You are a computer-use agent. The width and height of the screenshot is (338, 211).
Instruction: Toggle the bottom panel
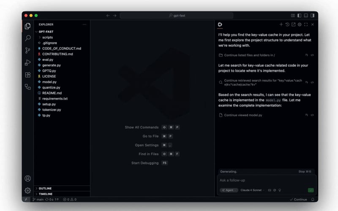tap(306, 16)
